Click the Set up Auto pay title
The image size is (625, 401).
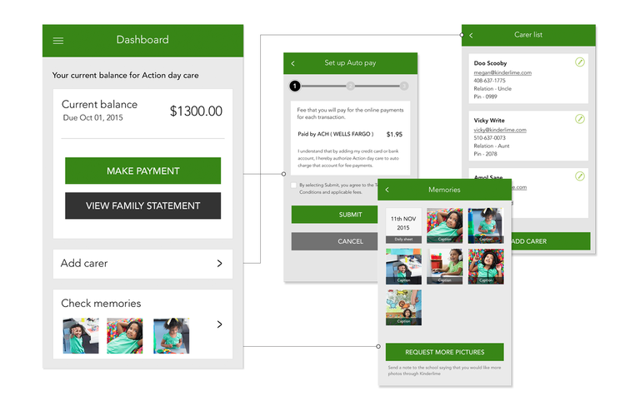pyautogui.click(x=350, y=63)
